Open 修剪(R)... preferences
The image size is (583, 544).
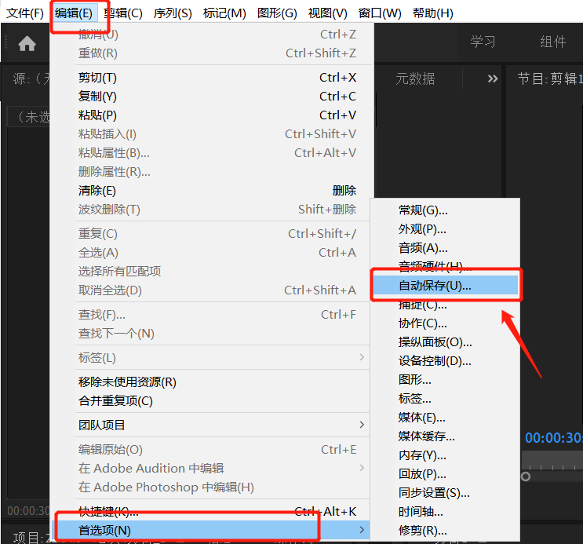point(445,530)
